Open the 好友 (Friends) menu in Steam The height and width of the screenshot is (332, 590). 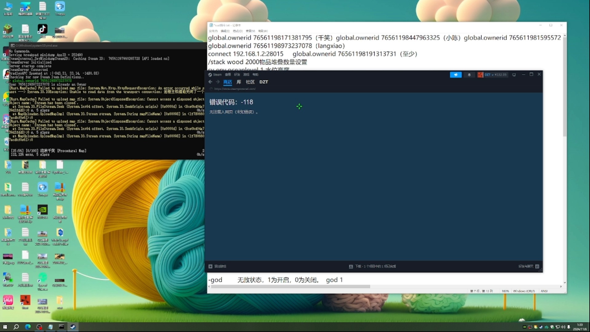click(237, 74)
